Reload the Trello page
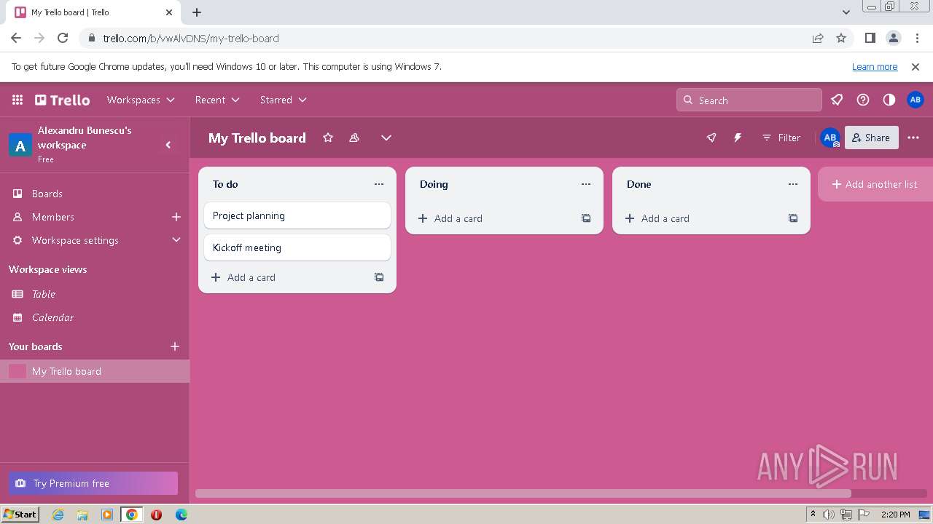Viewport: 933px width, 524px height. click(63, 38)
